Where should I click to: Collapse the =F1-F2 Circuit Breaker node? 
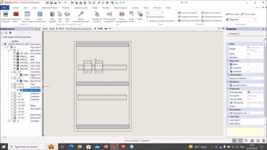[x=12, y=87]
